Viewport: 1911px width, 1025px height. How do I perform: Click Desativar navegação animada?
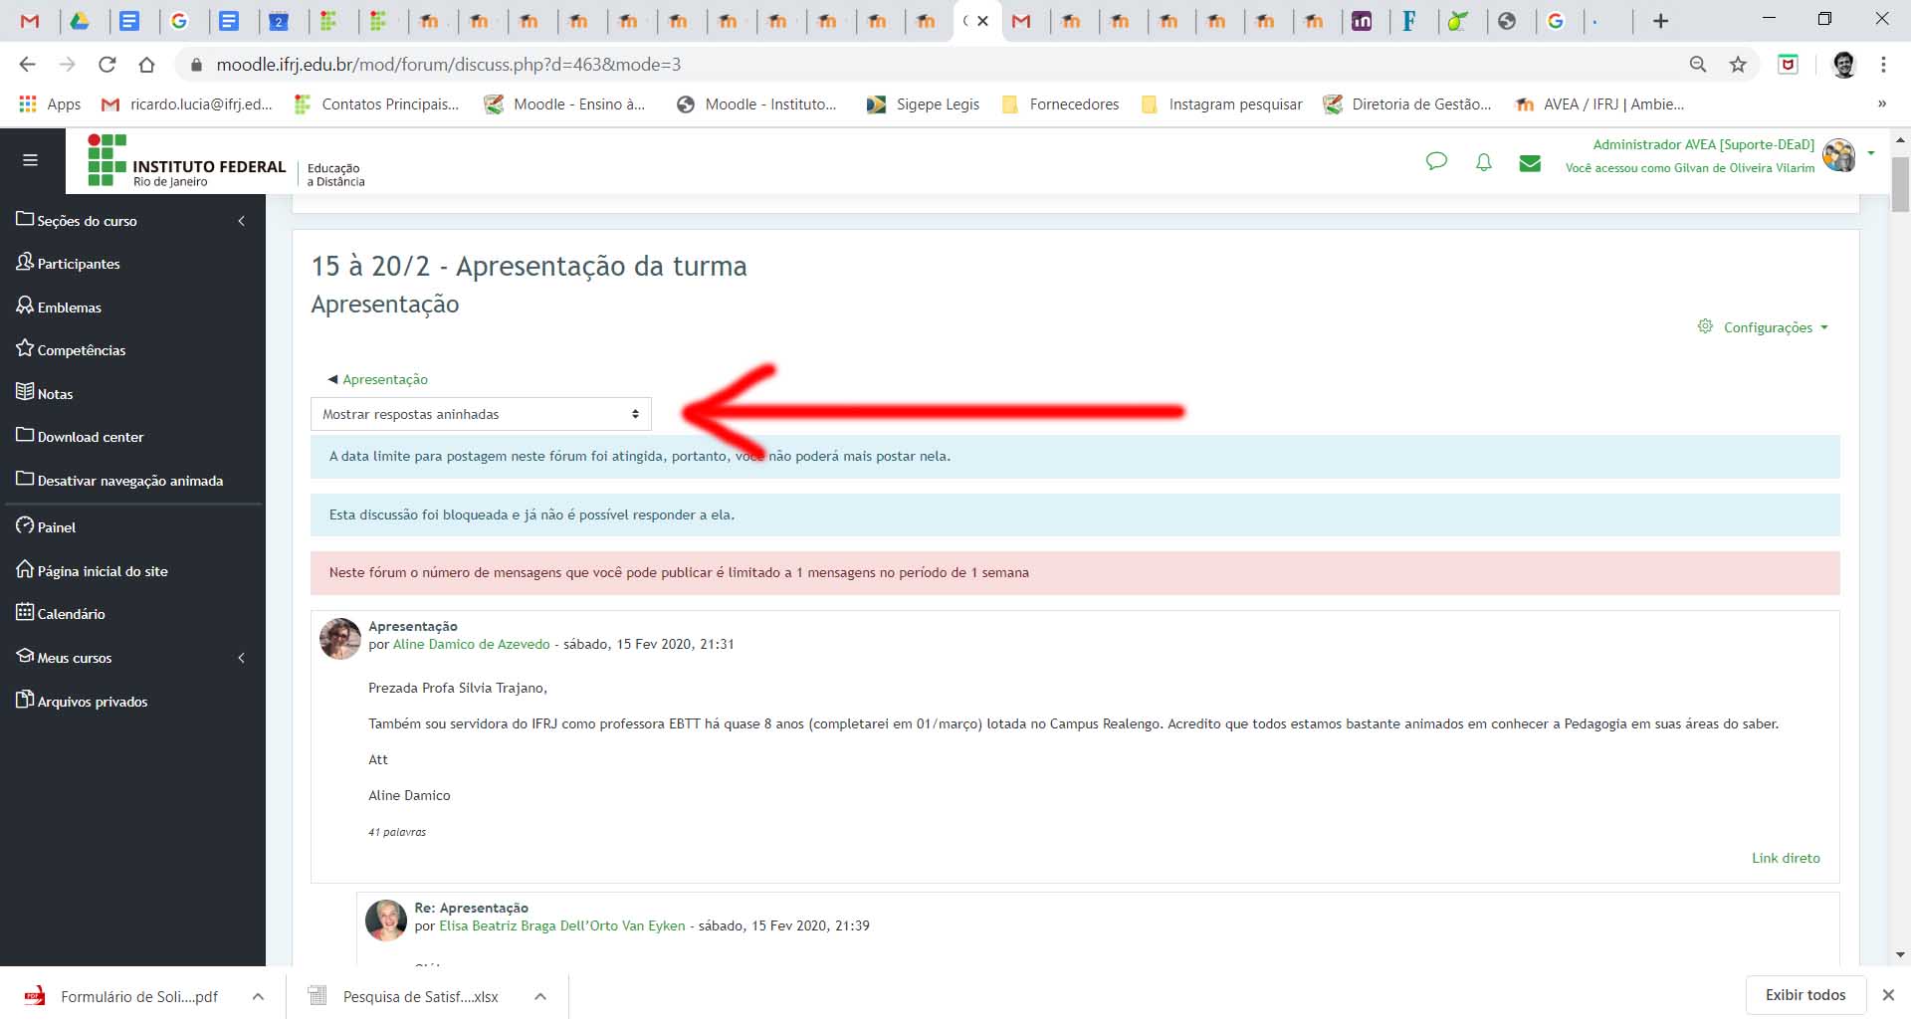(x=119, y=481)
